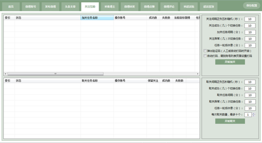Click the horizontal scrollbar right arrow
The width and height of the screenshot is (262, 143).
click(x=198, y=74)
